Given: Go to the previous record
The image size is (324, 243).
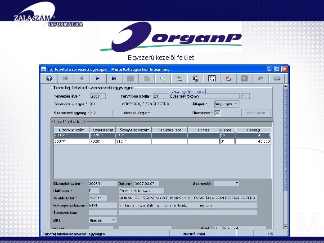Looking at the screenshot, I should [81, 78].
